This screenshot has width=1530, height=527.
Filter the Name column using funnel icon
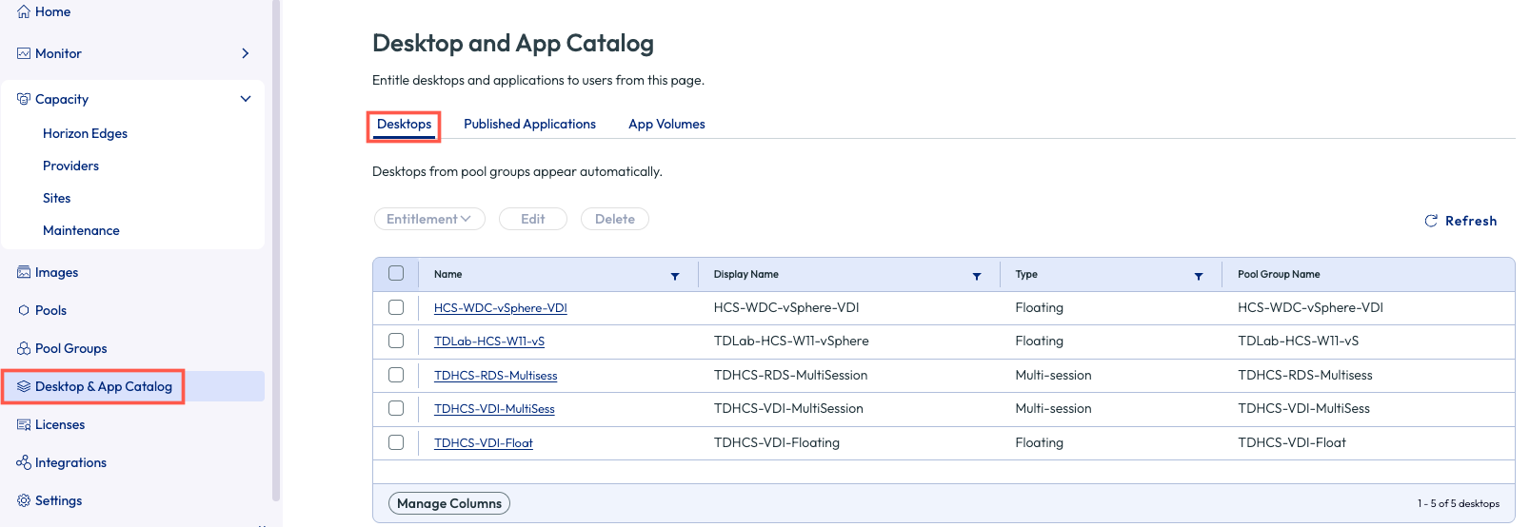(x=675, y=276)
